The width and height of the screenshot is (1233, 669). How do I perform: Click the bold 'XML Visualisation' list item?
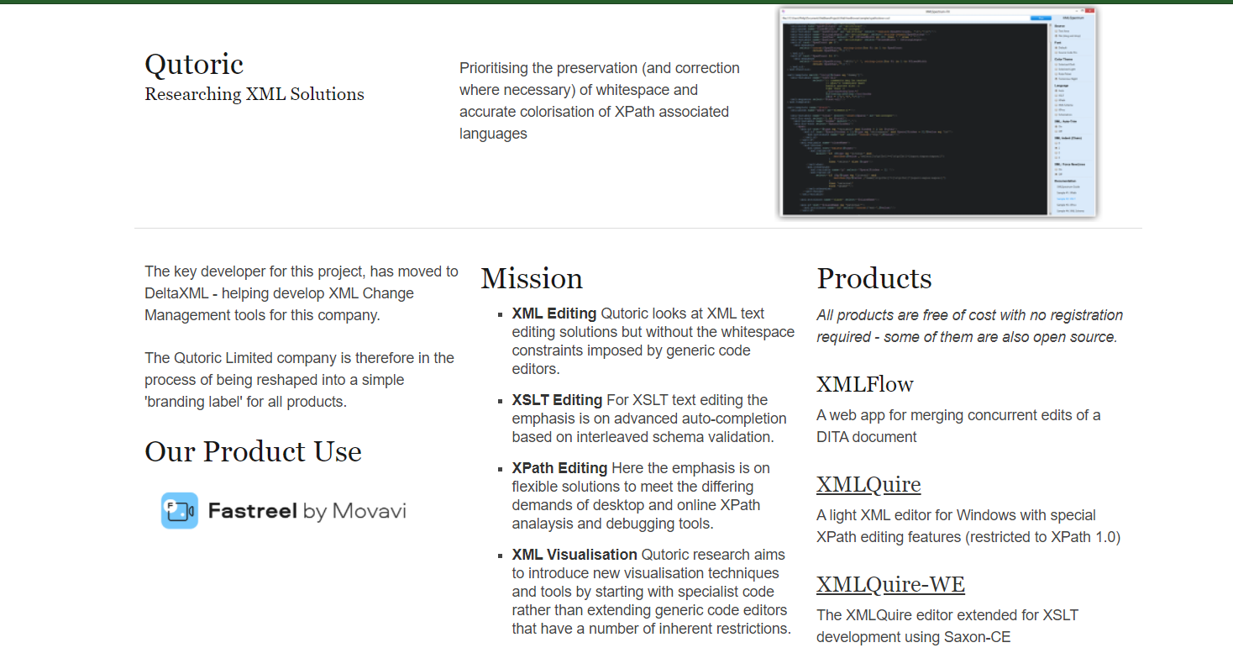(575, 555)
